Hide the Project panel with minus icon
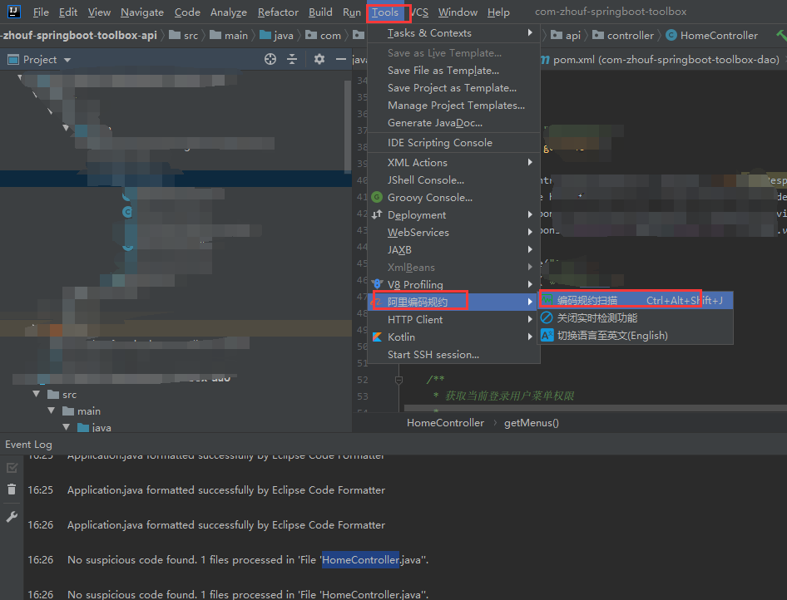This screenshot has width=787, height=600. [x=341, y=59]
